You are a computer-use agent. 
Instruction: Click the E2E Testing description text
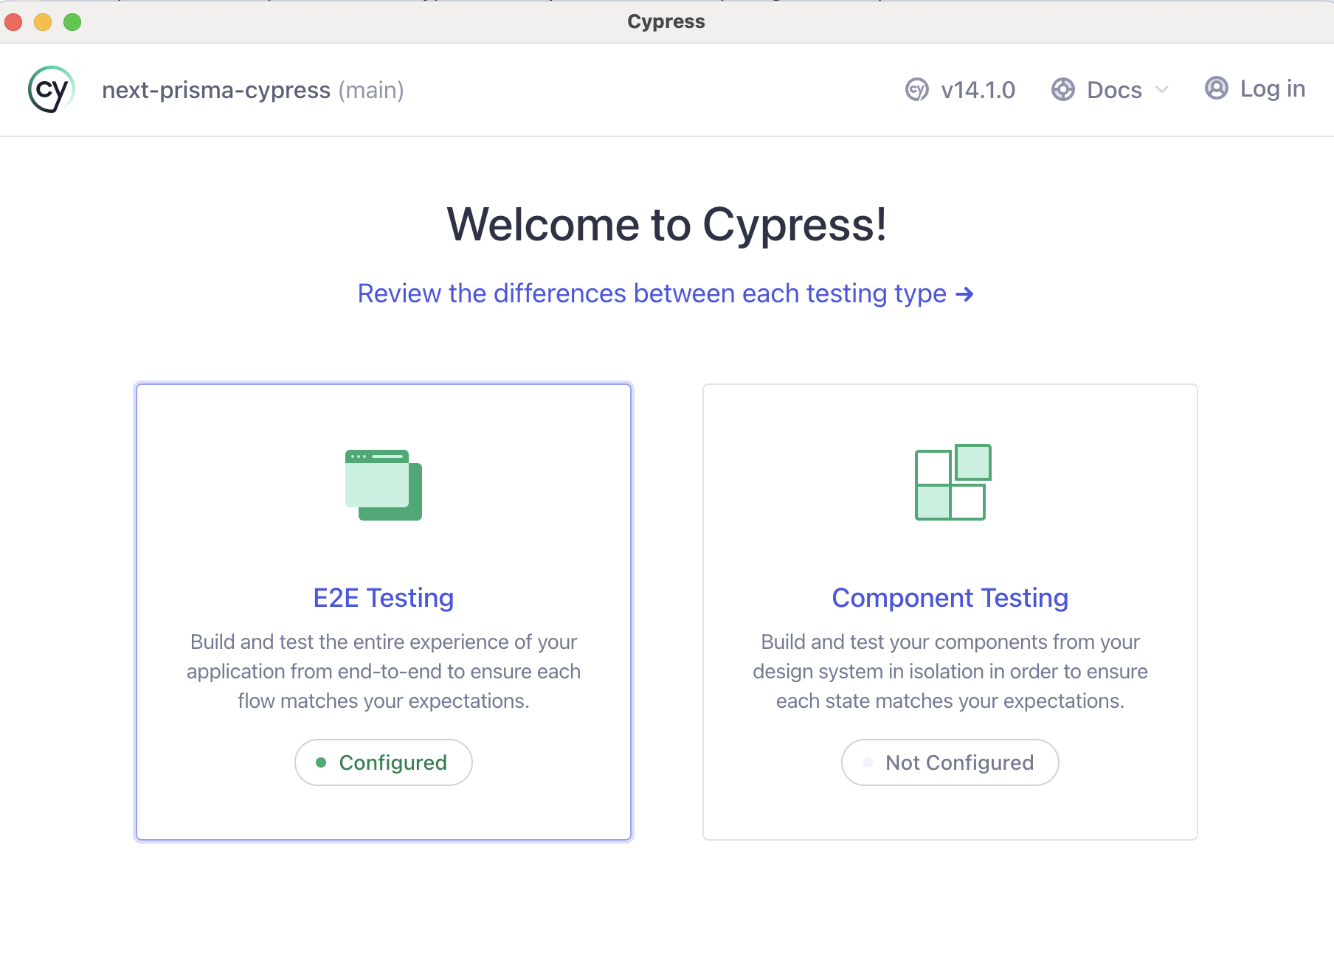384,671
